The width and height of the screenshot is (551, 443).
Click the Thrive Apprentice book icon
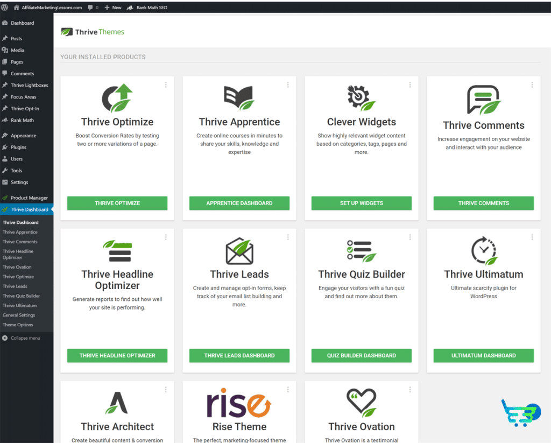coord(239,98)
